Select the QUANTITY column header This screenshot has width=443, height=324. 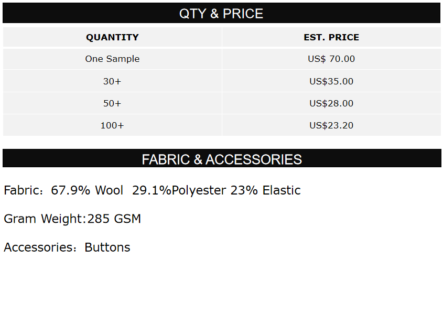(112, 38)
